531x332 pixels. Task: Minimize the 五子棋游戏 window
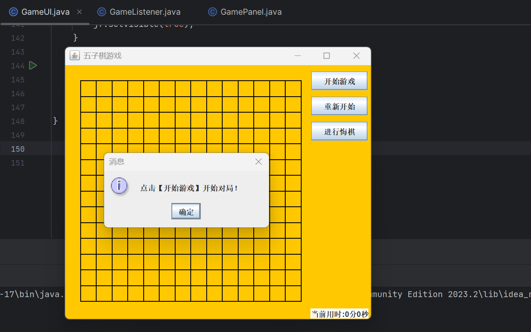298,55
